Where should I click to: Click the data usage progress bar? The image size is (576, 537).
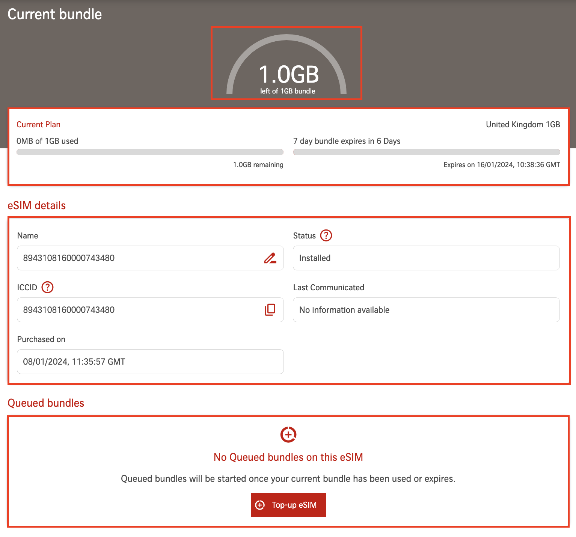(150, 152)
